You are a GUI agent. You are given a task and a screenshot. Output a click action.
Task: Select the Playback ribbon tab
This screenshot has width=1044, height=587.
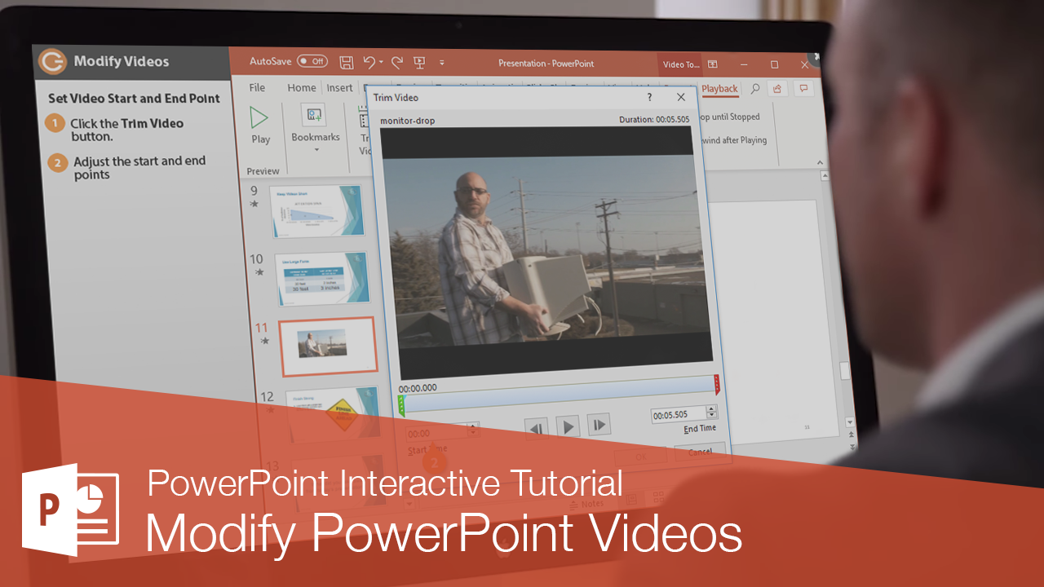point(719,89)
